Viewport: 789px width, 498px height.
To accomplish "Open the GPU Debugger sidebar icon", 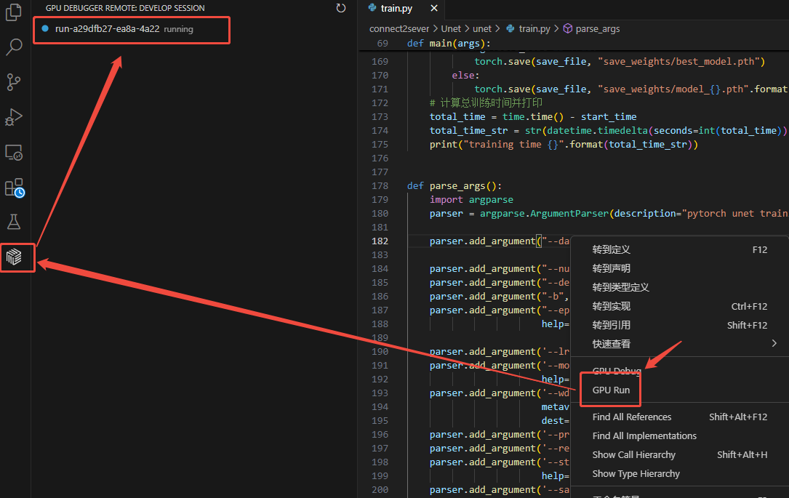I will point(14,257).
